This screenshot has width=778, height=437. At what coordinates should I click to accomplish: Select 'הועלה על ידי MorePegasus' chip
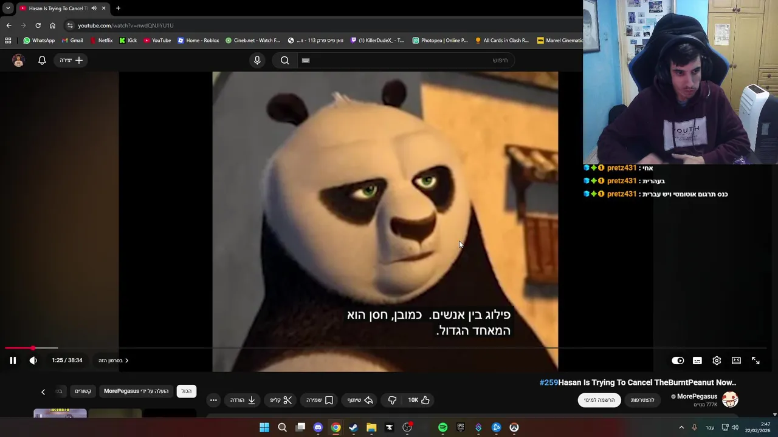click(x=136, y=391)
